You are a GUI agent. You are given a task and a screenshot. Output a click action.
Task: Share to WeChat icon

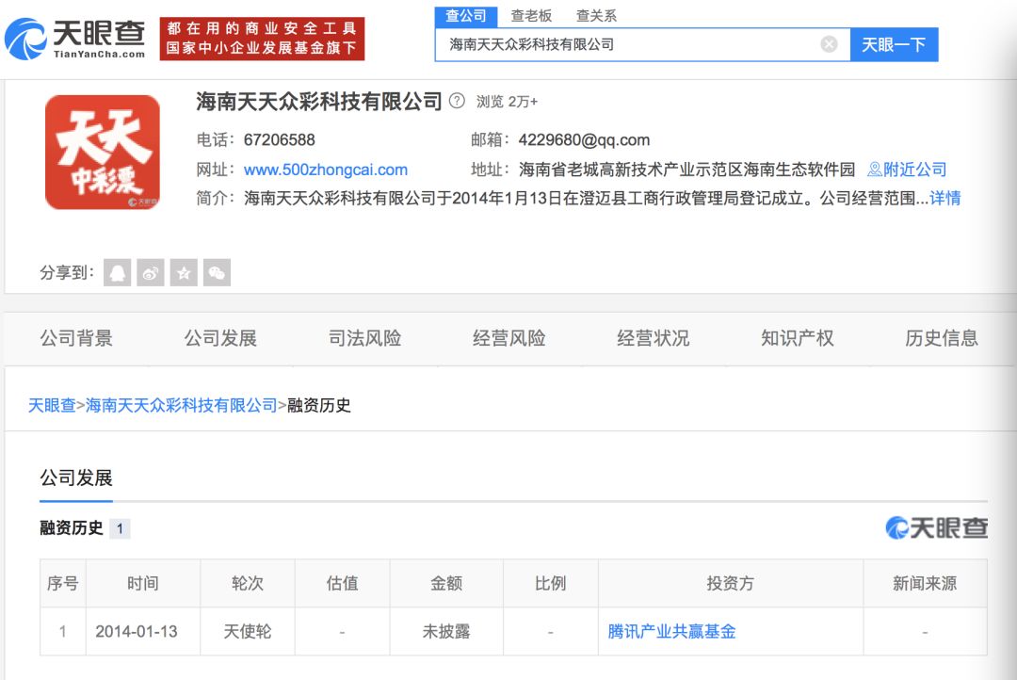click(217, 272)
